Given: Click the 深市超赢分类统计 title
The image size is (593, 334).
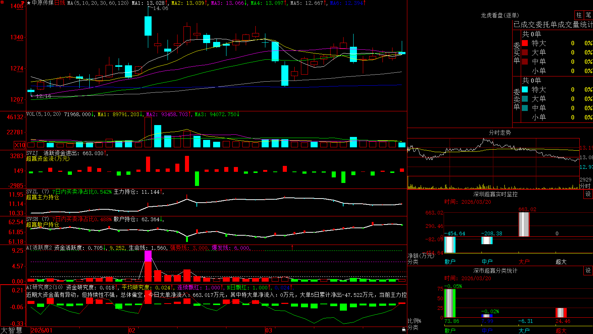Looking at the screenshot, I should (x=496, y=271).
